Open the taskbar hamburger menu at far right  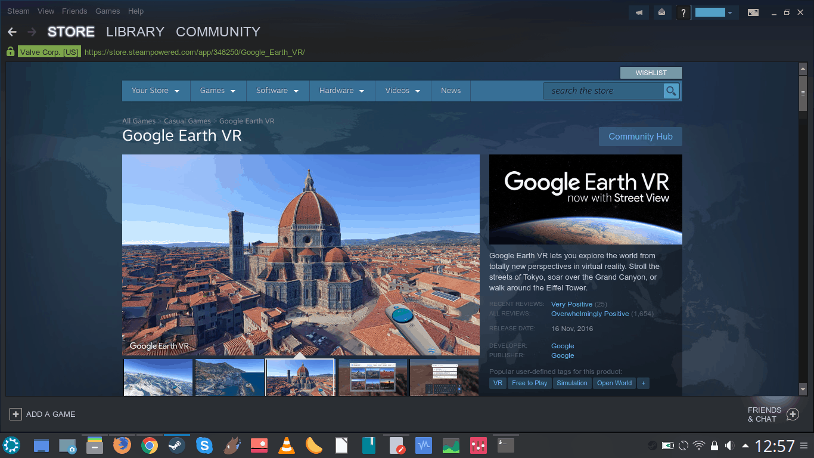coord(803,445)
